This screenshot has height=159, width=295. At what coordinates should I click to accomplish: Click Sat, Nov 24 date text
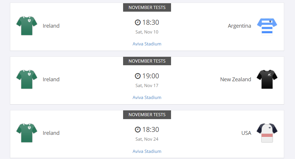(x=147, y=139)
